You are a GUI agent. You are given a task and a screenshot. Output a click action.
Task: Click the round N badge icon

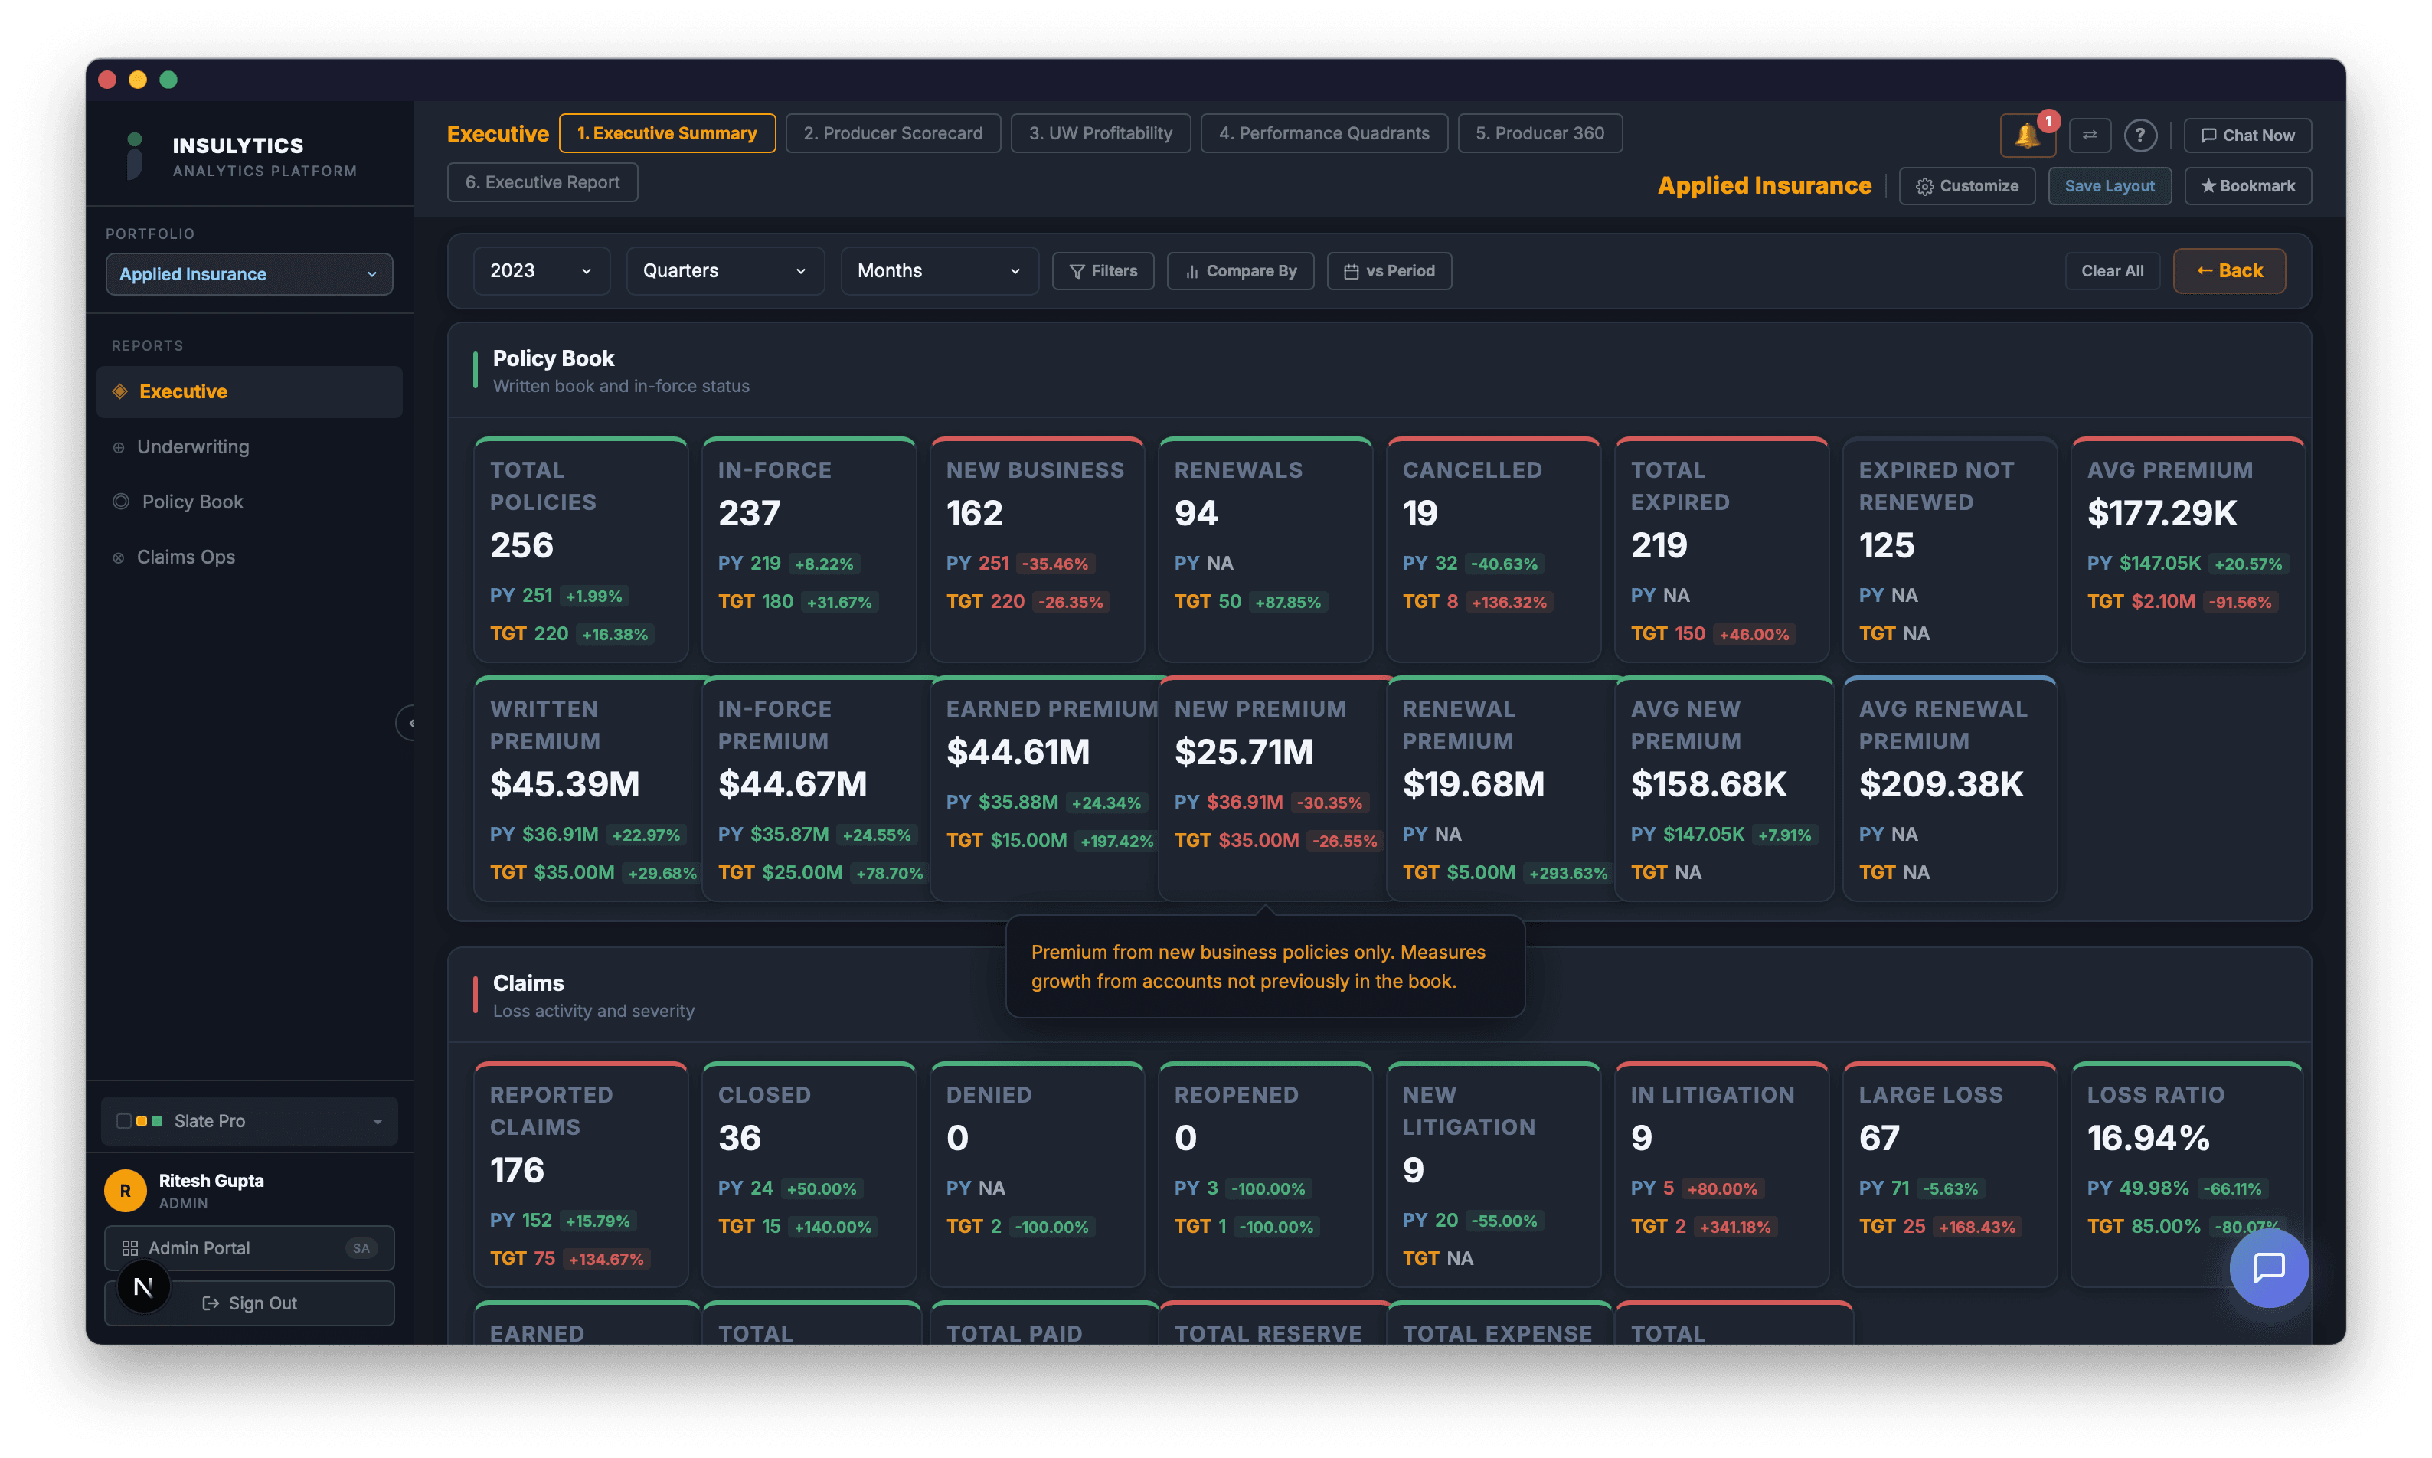click(143, 1287)
